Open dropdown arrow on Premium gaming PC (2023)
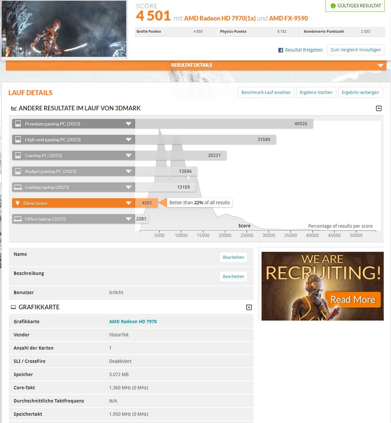Screen dimensions: 391x423 click(128, 124)
